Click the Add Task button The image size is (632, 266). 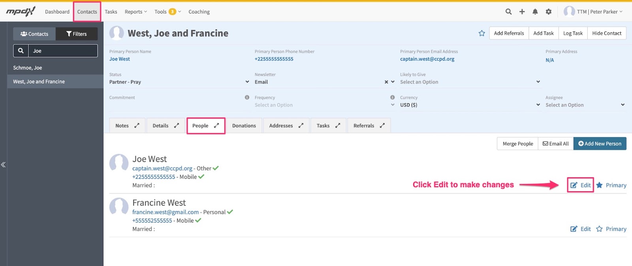point(544,33)
